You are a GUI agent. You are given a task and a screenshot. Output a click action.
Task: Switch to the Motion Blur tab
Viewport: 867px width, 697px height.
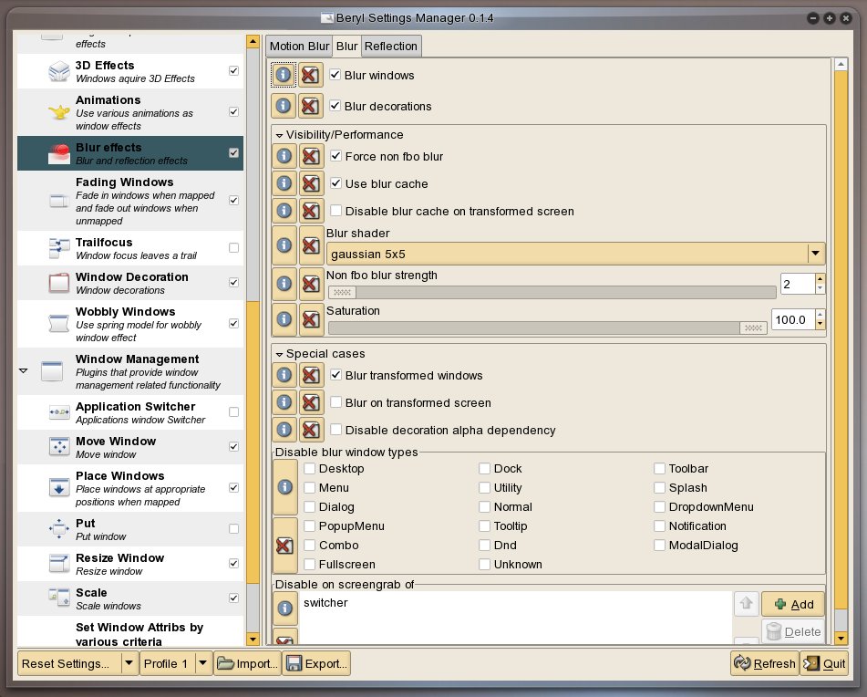299,47
